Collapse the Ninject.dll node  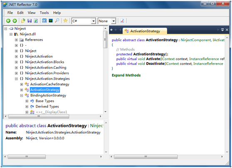pos(11,34)
